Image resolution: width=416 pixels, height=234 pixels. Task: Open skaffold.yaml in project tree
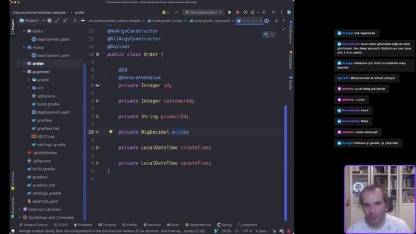[x=42, y=201]
